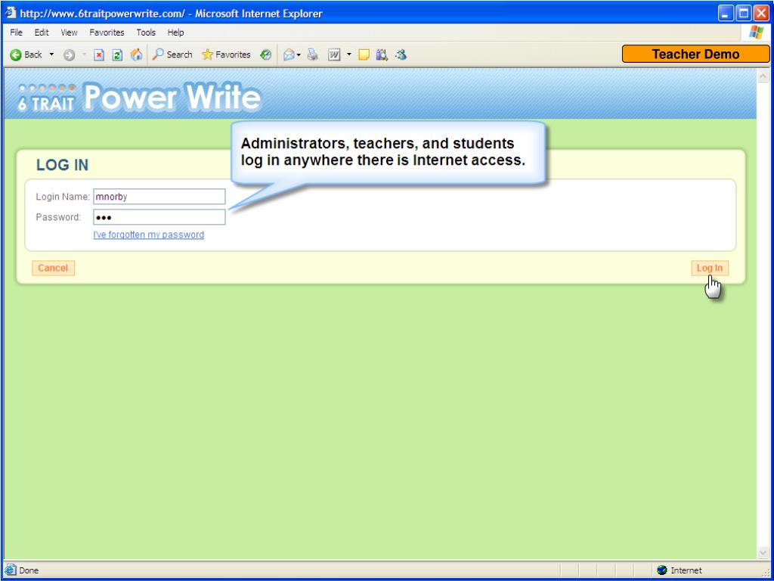Click the Login Name input field
Viewport: 774px width, 581px height.
[x=159, y=197]
